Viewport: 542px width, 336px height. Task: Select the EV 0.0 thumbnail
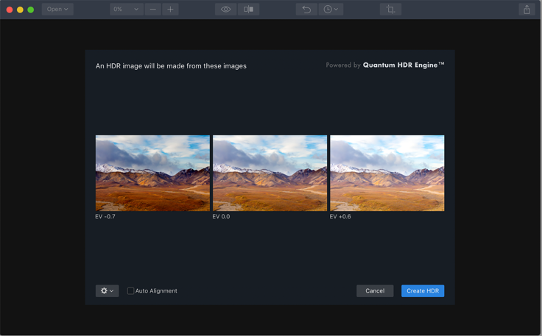tap(270, 173)
